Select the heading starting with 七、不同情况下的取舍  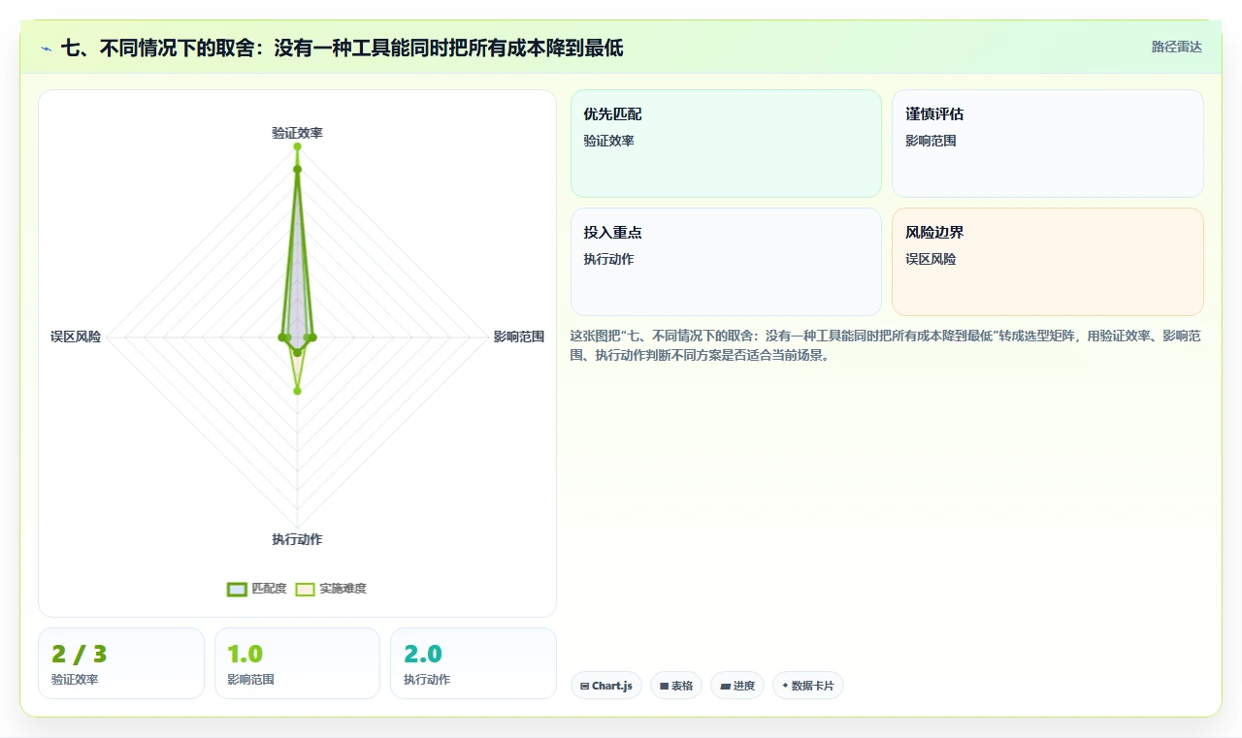tap(342, 48)
